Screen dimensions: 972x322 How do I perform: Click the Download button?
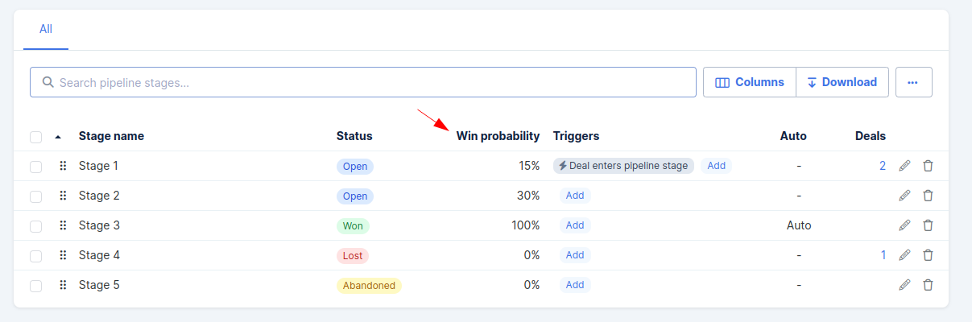click(x=842, y=82)
